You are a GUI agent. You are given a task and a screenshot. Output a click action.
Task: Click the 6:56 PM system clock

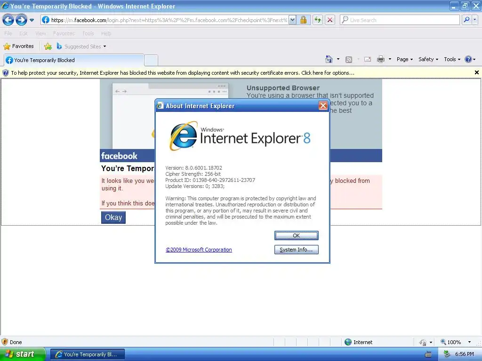pos(465,354)
